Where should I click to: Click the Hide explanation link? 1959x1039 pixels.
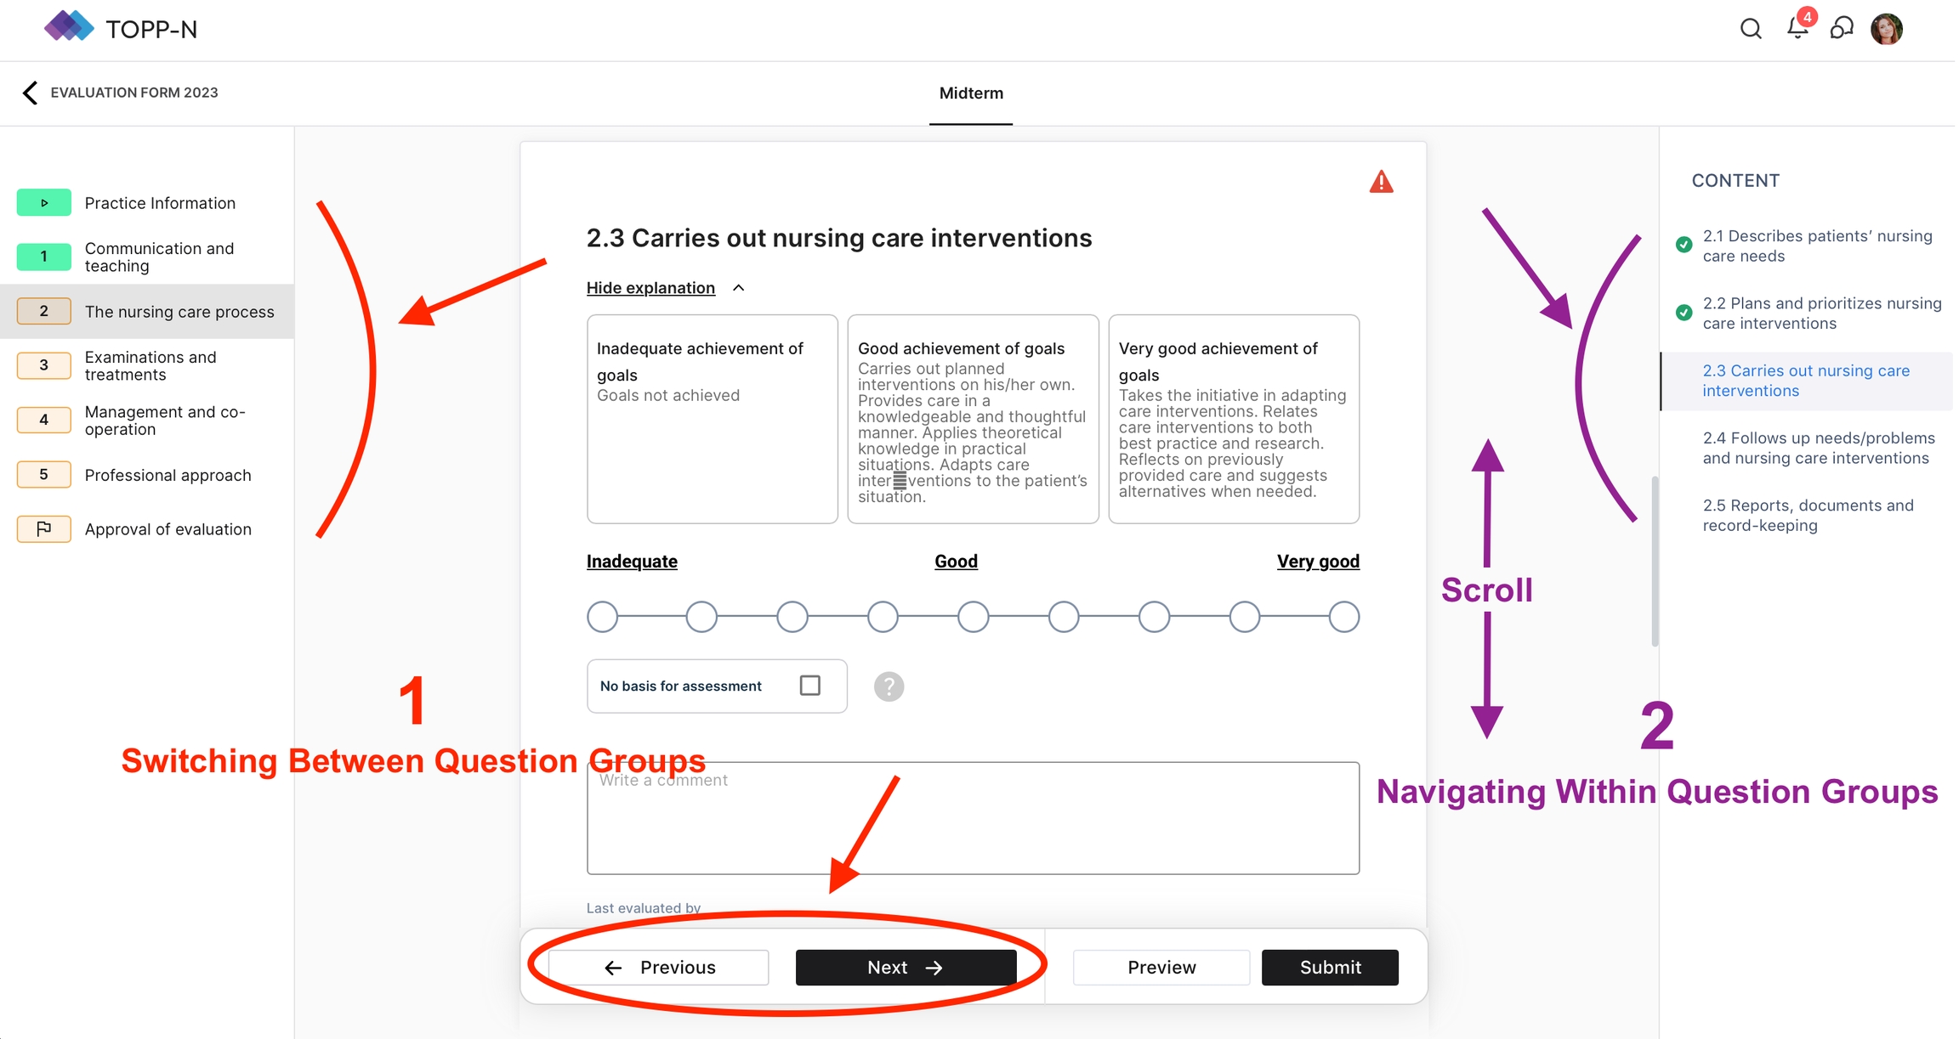click(650, 288)
